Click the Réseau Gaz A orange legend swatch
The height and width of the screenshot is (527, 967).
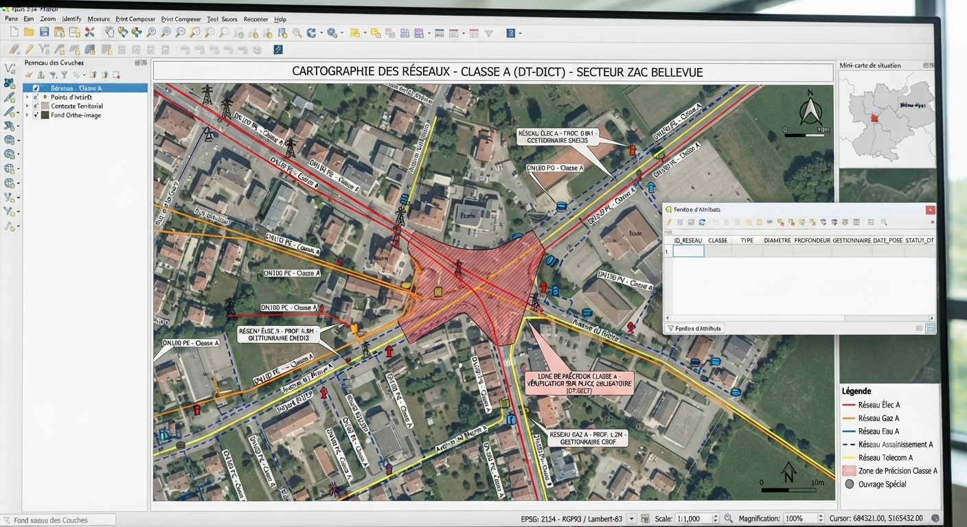coord(848,418)
